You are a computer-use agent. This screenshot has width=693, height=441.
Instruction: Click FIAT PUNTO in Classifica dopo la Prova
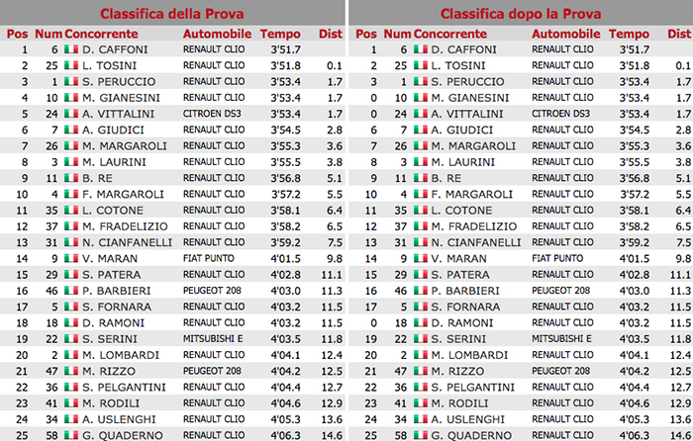pyautogui.click(x=557, y=258)
